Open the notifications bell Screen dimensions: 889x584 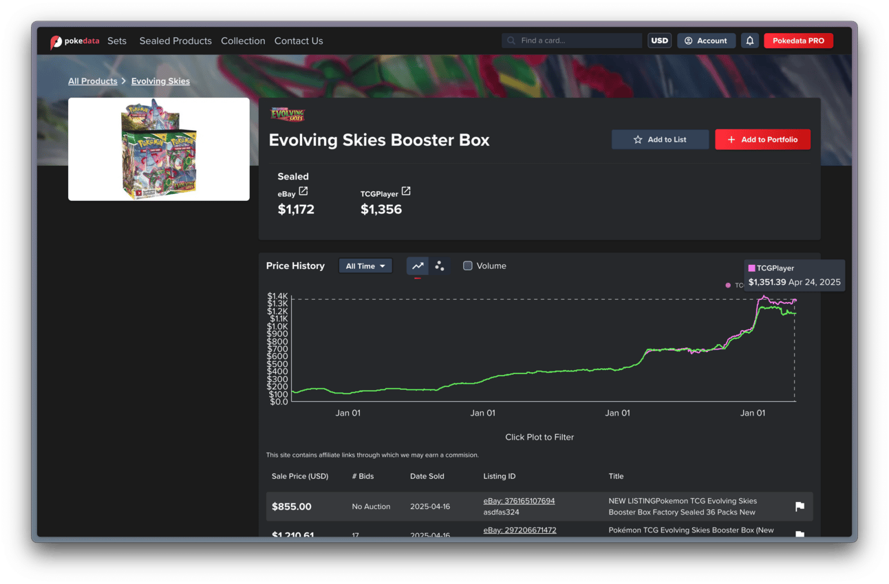coord(750,41)
